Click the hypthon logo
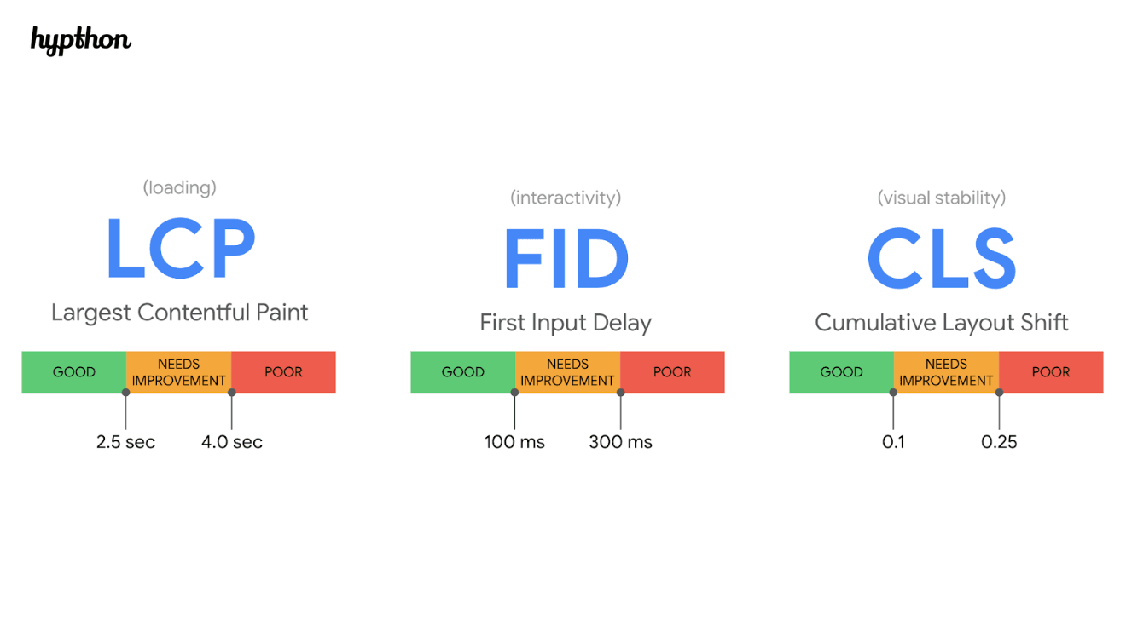This screenshot has width=1126, height=632. tap(81, 40)
